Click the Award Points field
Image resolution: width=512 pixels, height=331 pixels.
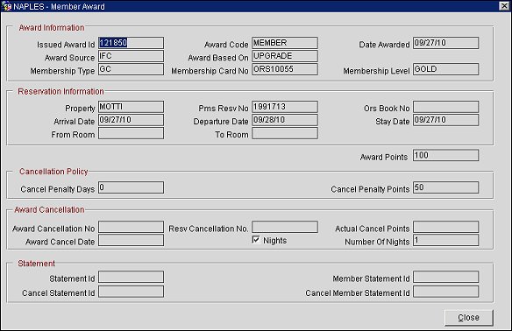[x=445, y=155]
